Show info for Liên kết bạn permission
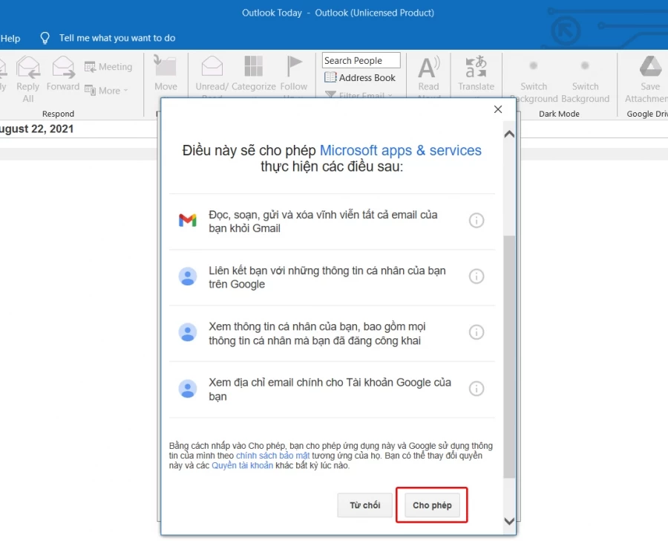668x547 pixels. click(477, 276)
